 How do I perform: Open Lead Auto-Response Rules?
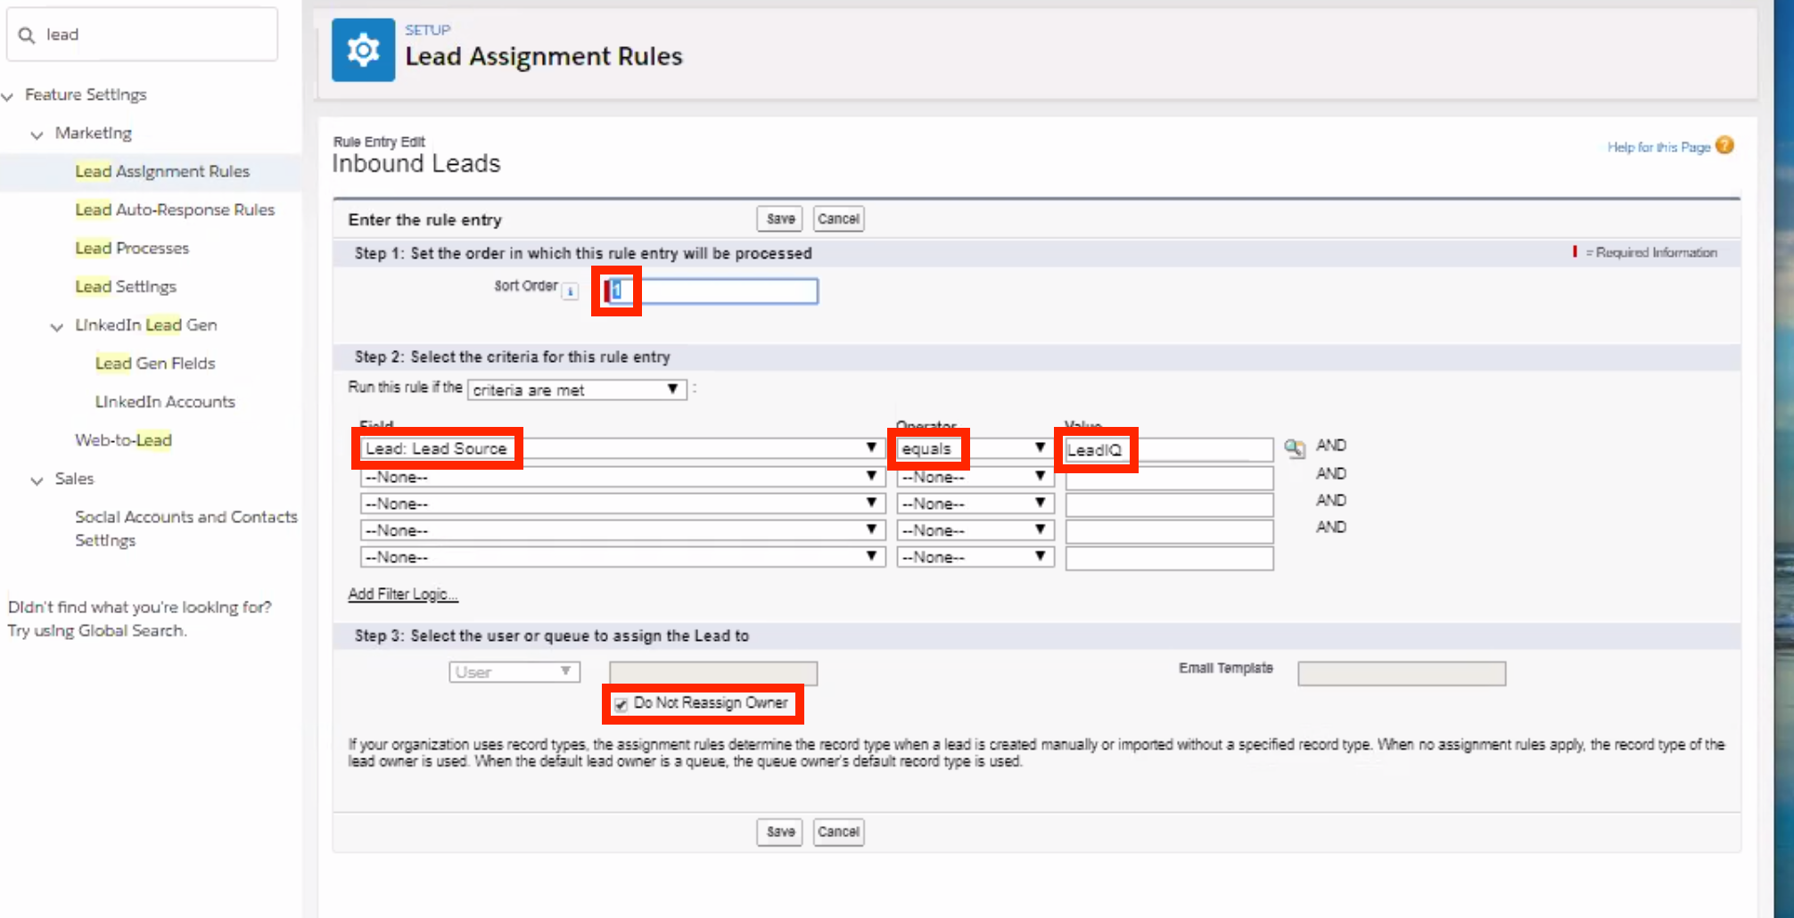click(175, 209)
